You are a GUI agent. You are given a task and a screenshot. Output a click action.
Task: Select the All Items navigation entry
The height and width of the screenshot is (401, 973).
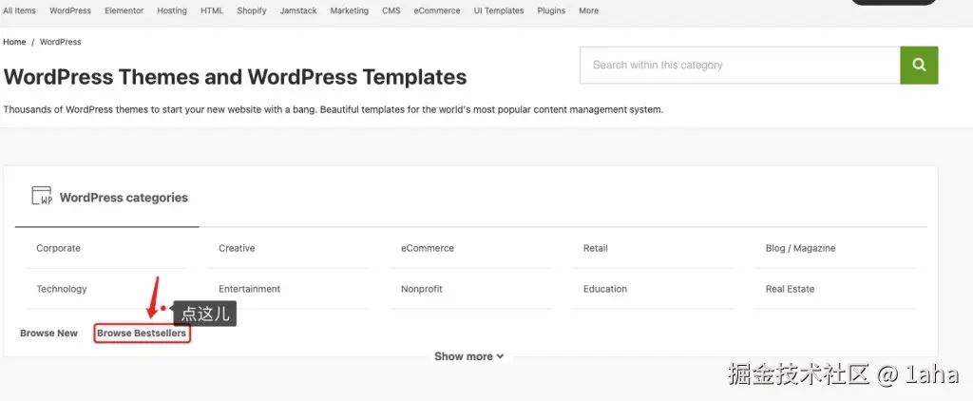(x=20, y=11)
